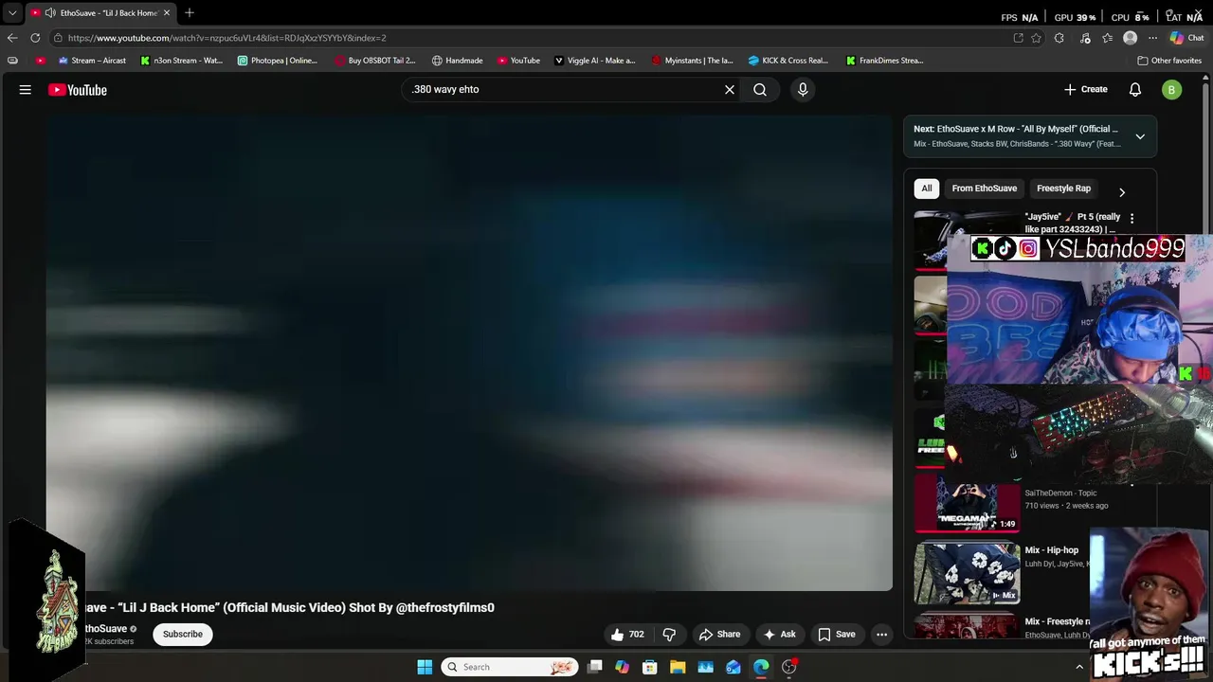The image size is (1213, 682).
Task: Open KICK & Cross Real bookmark
Action: pyautogui.click(x=788, y=61)
